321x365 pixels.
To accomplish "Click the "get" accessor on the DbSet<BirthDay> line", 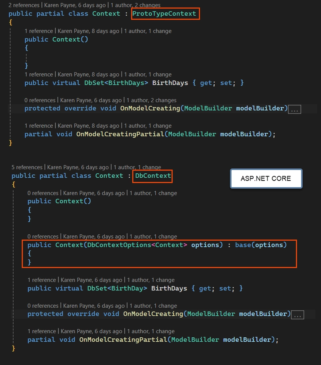I will (x=205, y=288).
